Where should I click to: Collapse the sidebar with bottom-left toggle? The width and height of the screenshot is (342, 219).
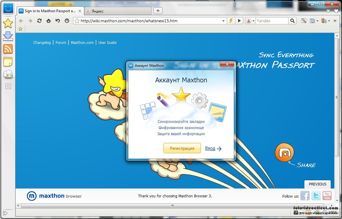(x=6, y=213)
